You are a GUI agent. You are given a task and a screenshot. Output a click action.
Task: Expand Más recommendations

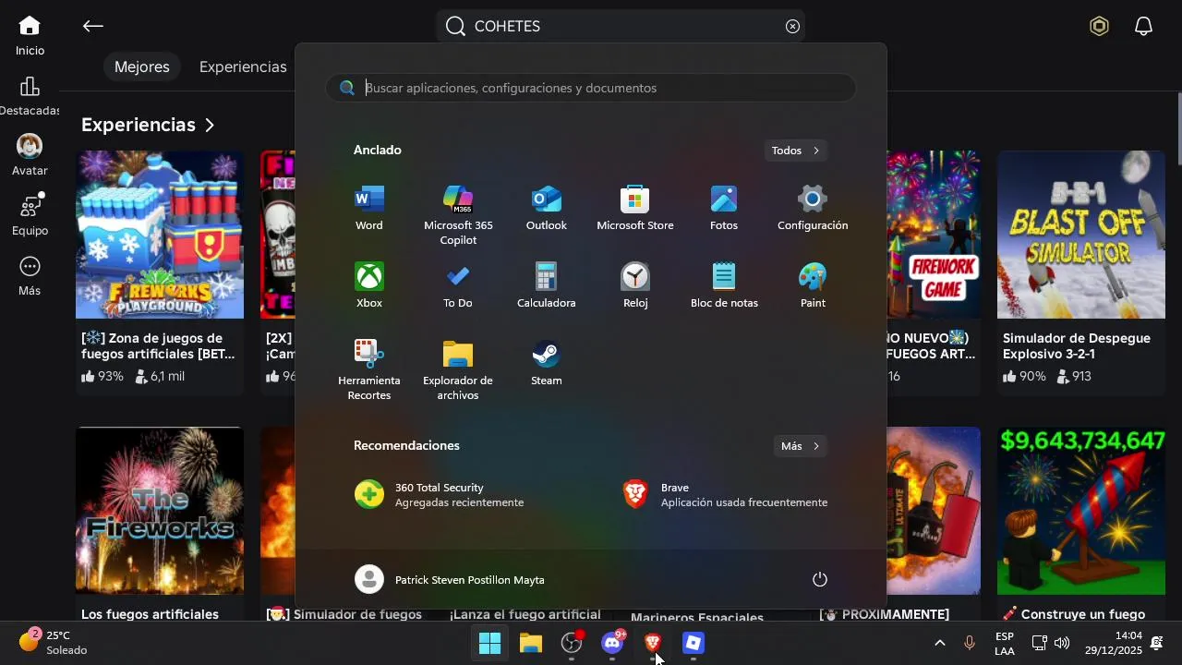coord(801,446)
